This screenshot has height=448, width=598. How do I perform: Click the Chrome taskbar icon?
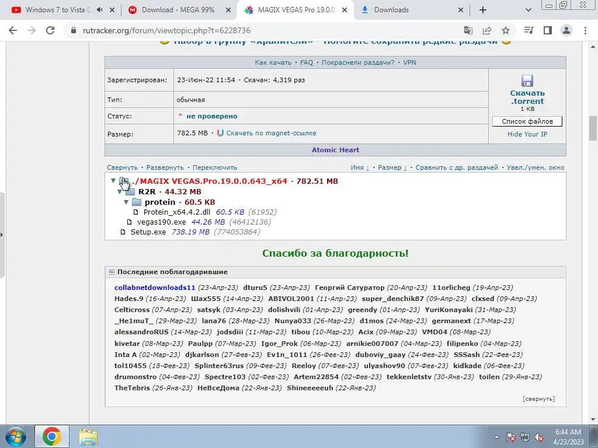pyautogui.click(x=52, y=436)
